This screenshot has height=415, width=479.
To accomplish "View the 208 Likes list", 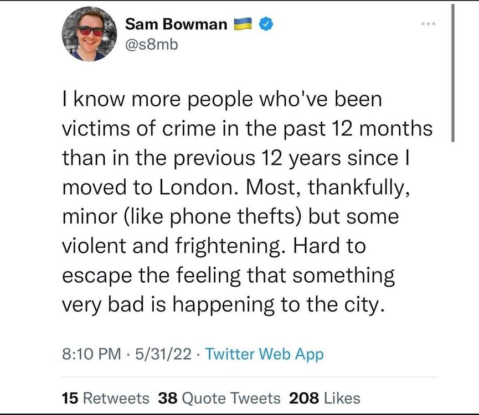I will [x=325, y=398].
